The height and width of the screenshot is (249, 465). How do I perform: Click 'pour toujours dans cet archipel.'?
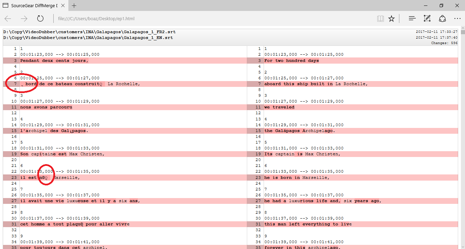(64, 247)
